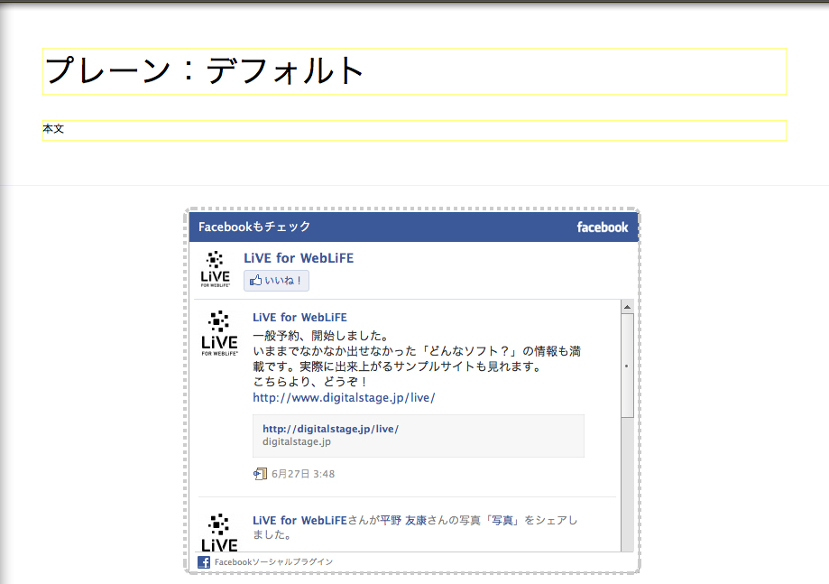Open the 写真 link in the share post
The height and width of the screenshot is (584, 829).
[x=502, y=521]
